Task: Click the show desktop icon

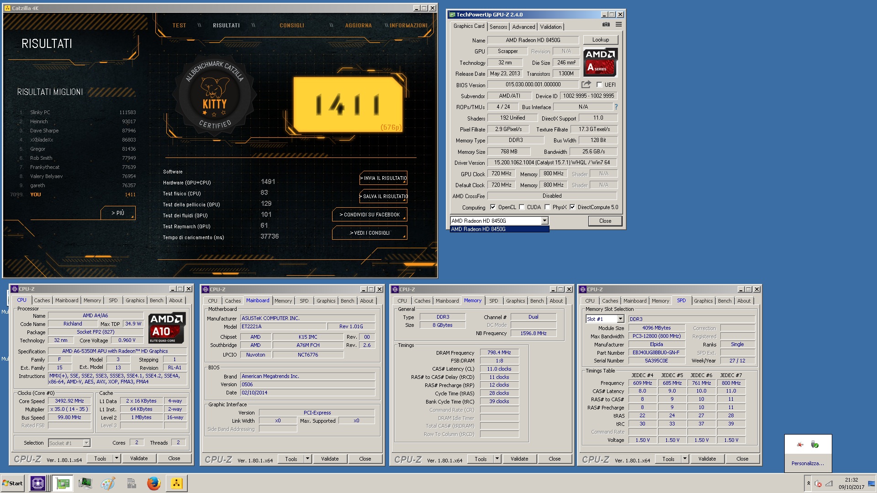Action: (872, 483)
